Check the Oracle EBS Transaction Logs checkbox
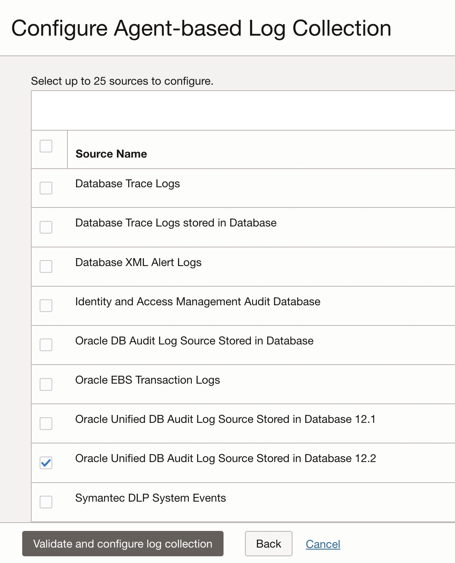The image size is (455, 563). [46, 384]
